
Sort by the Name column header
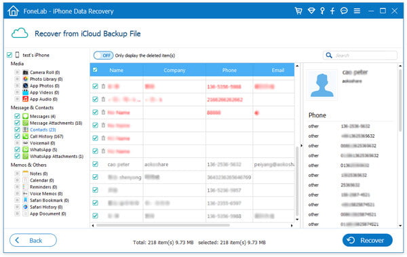click(116, 70)
